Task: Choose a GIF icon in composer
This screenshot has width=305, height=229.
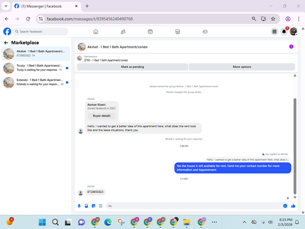Action: pyautogui.click(x=101, y=206)
